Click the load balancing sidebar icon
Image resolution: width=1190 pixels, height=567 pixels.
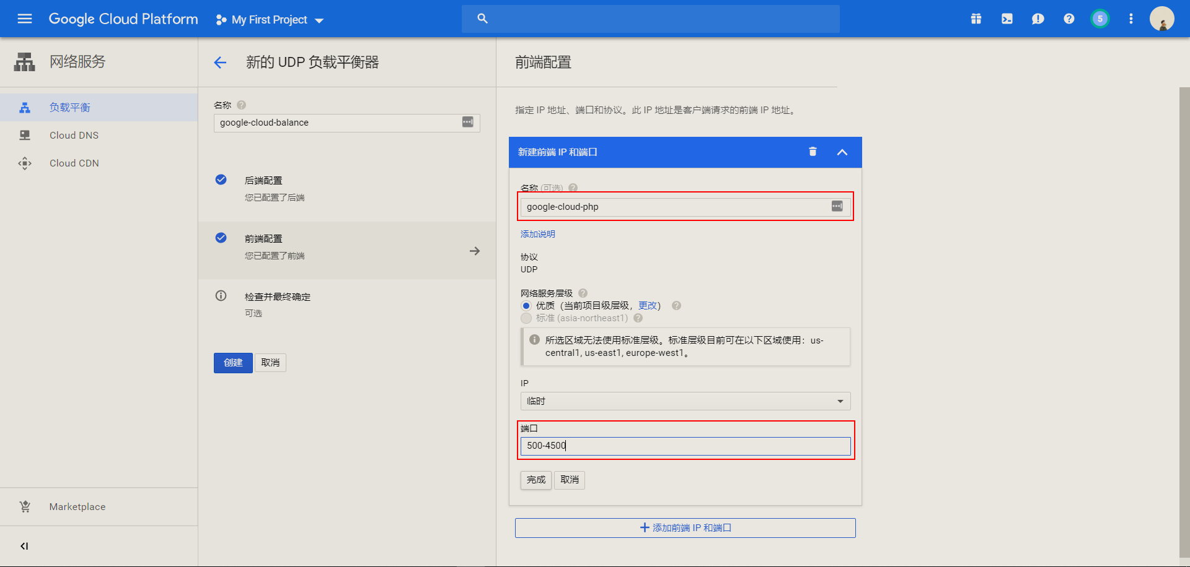point(25,108)
